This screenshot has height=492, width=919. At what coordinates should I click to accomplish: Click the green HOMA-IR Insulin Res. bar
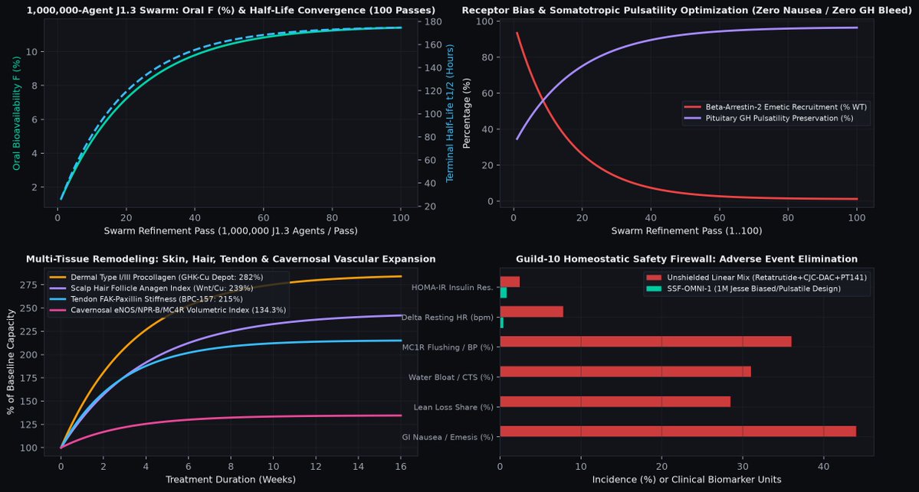point(504,292)
